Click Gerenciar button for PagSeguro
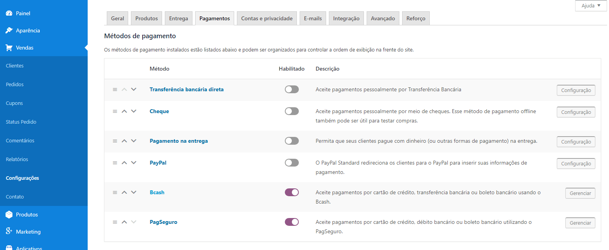The image size is (609, 250). (580, 223)
